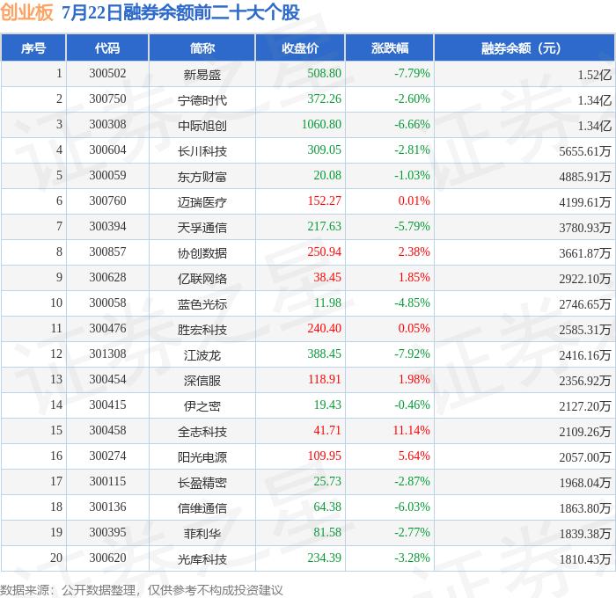Select the 涨跌幅 column header
The width and height of the screenshot is (616, 598).
[x=390, y=47]
